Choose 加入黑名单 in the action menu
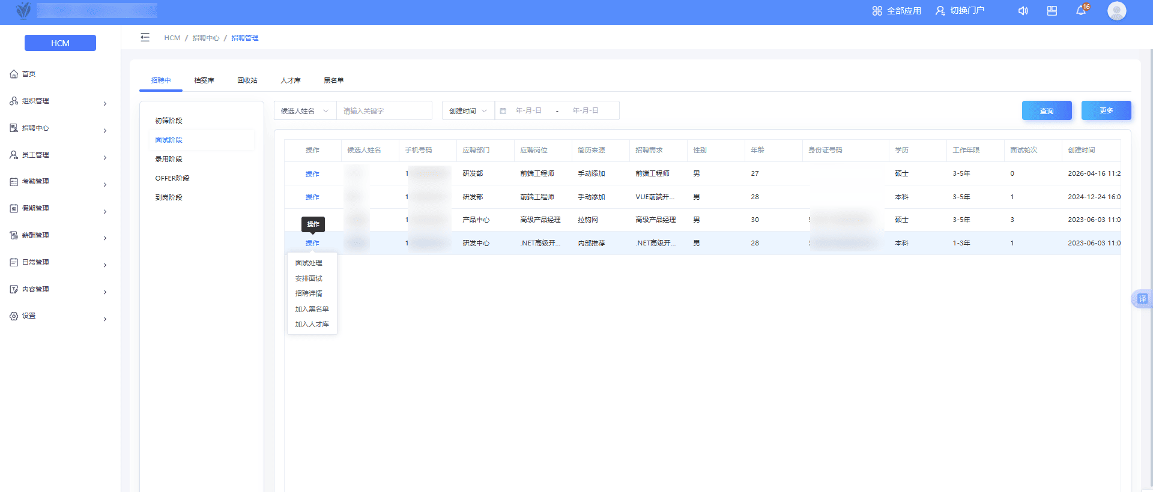This screenshot has height=492, width=1153. click(312, 309)
